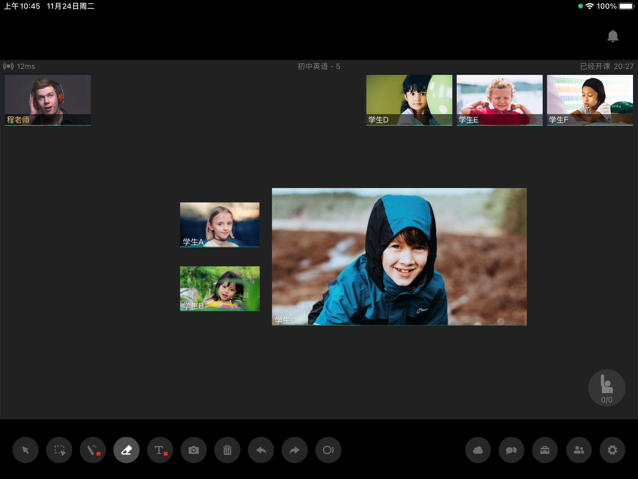Select 学生F video thumbnail
The width and height of the screenshot is (638, 479).
590,100
